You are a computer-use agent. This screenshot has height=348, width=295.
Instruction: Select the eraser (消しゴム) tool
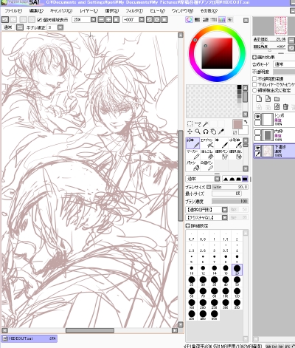coord(207,154)
